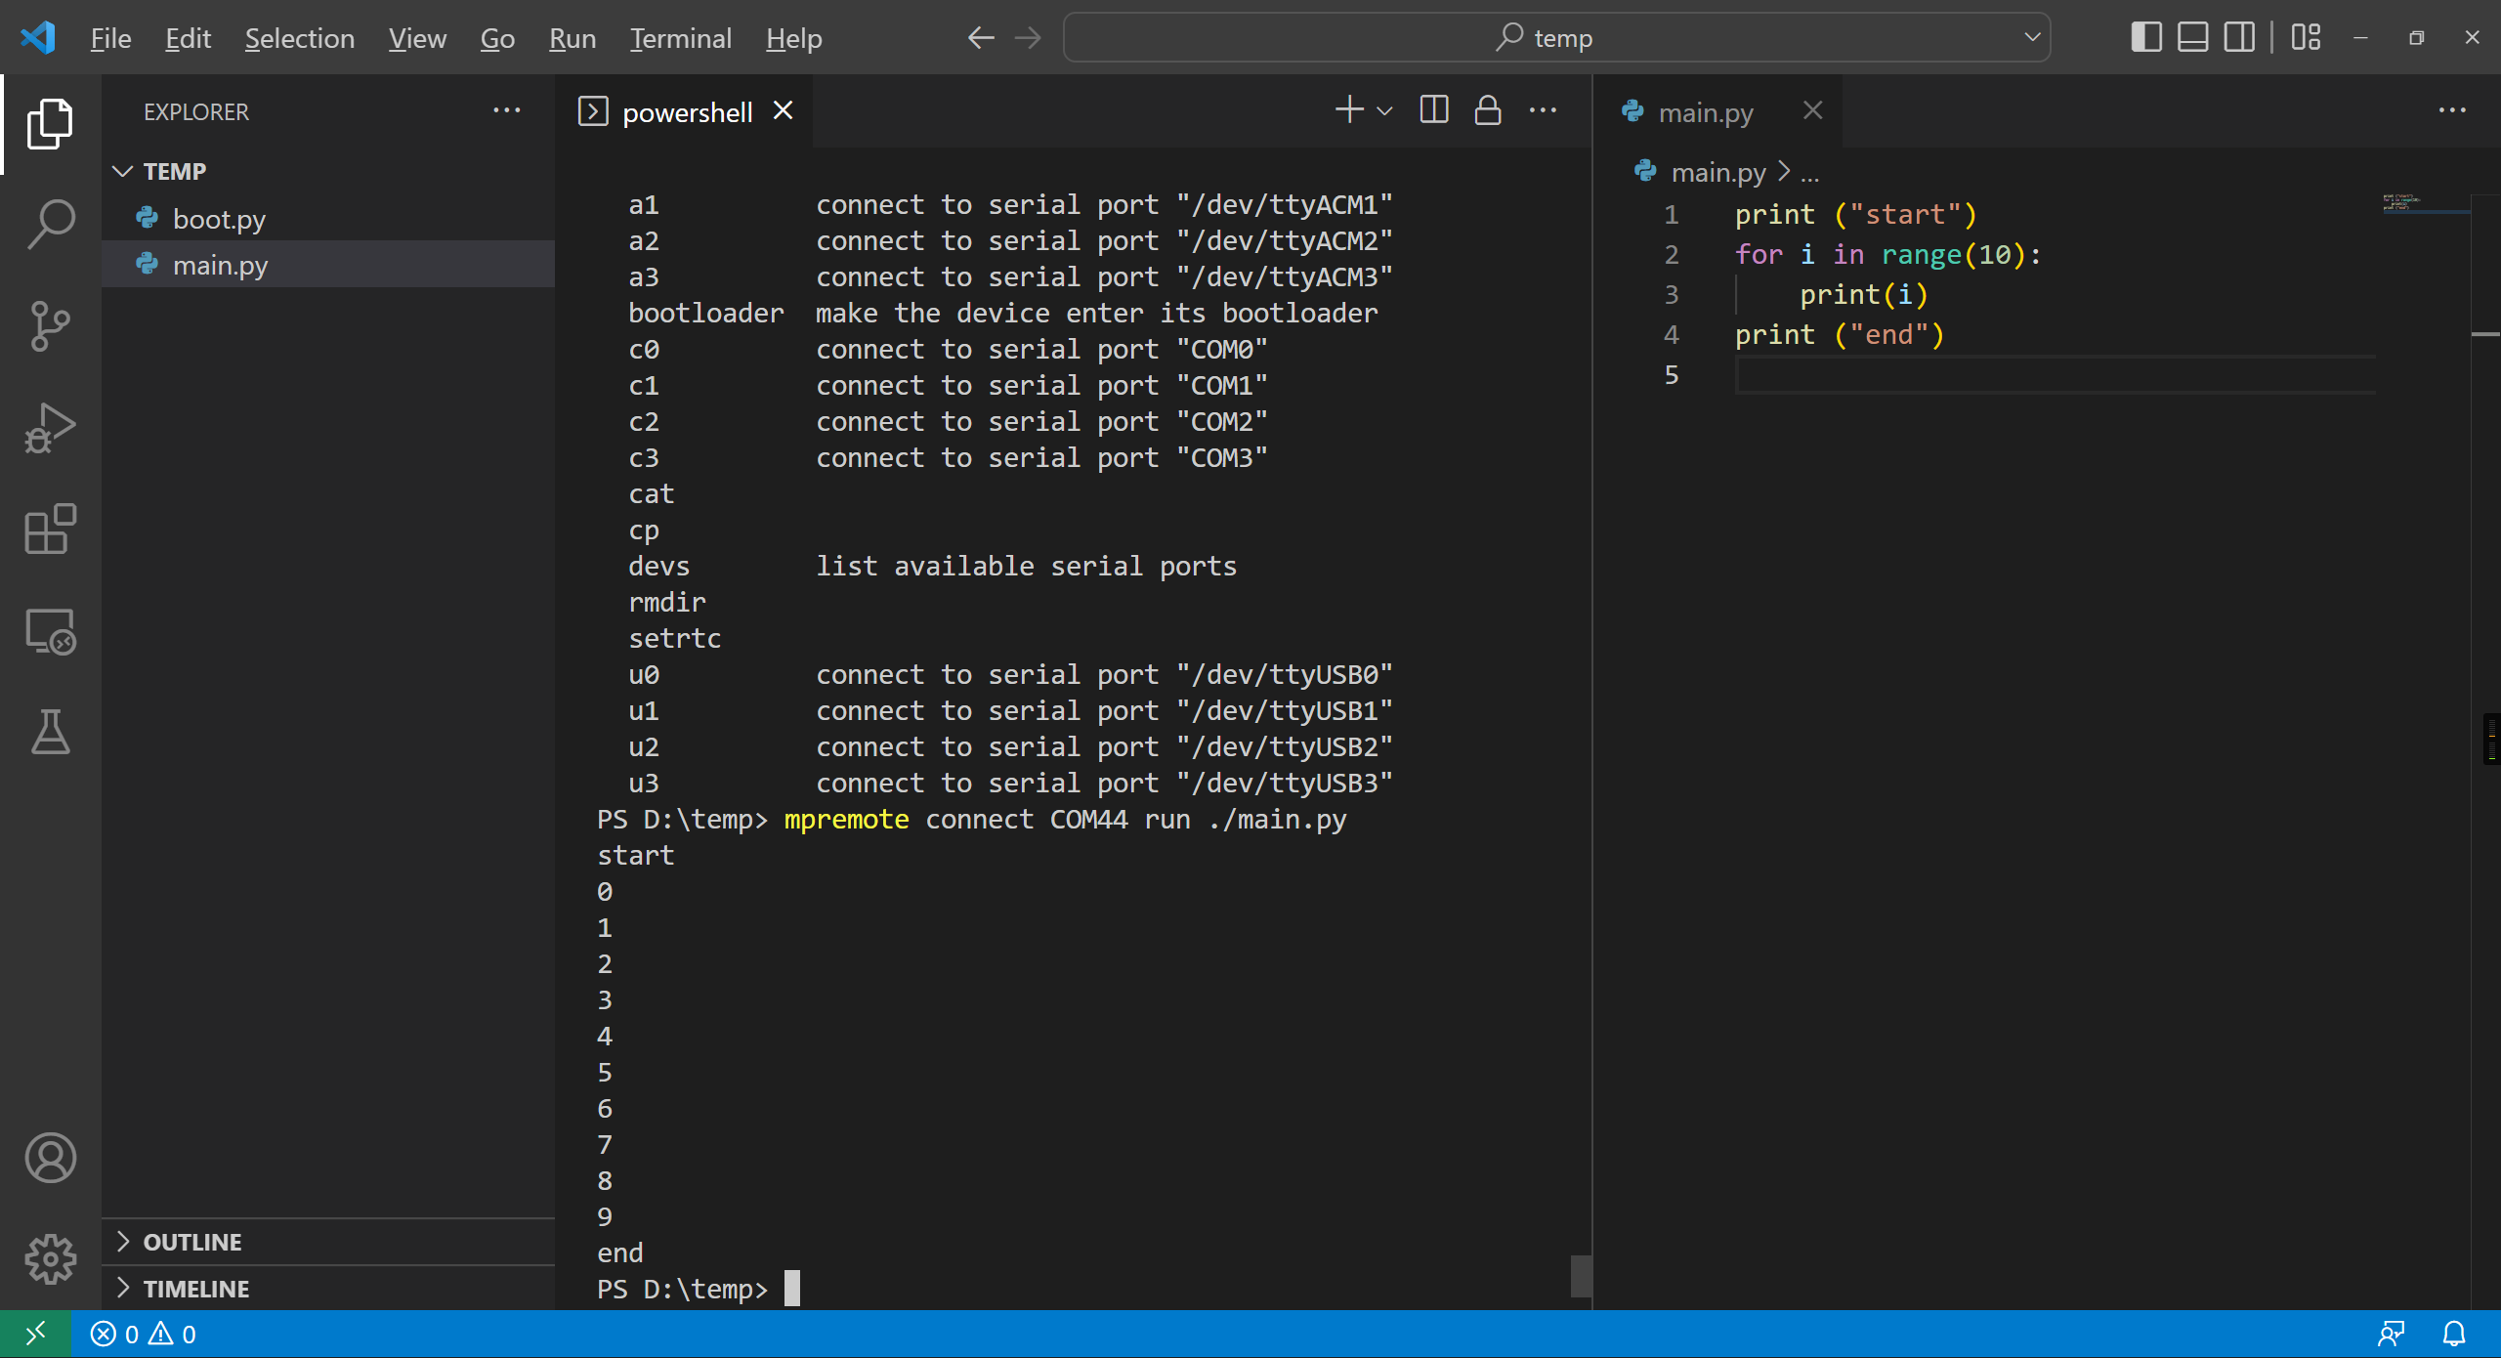The width and height of the screenshot is (2501, 1358).
Task: Click line number 3 in editor gutter
Action: tap(1671, 294)
